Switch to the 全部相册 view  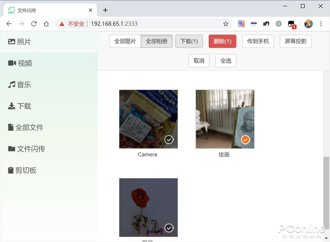157,41
